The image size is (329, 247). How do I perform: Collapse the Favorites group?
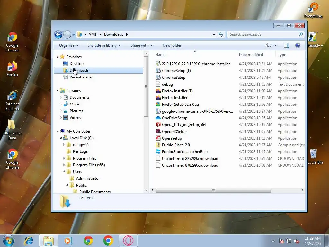pyautogui.click(x=58, y=57)
